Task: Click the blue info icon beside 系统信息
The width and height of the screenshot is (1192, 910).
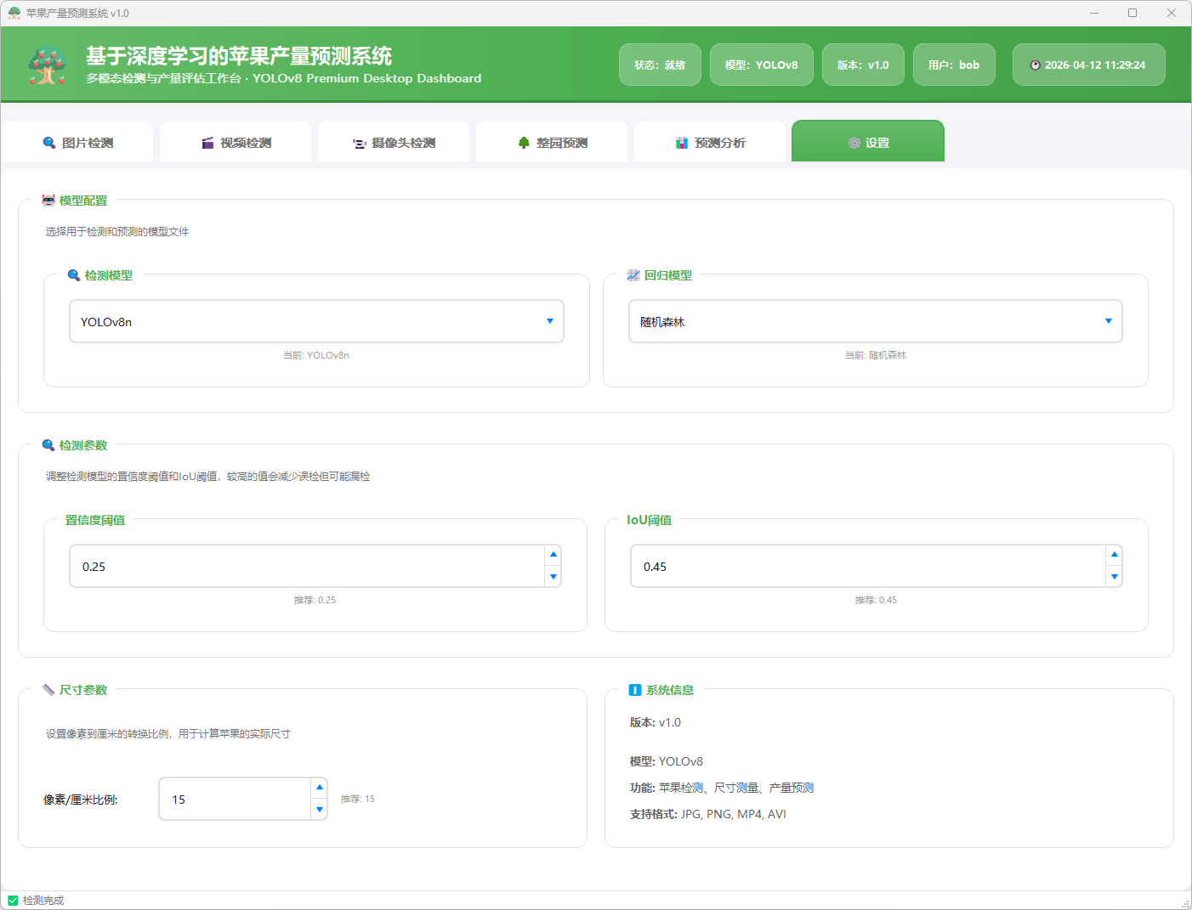Action: (x=634, y=690)
